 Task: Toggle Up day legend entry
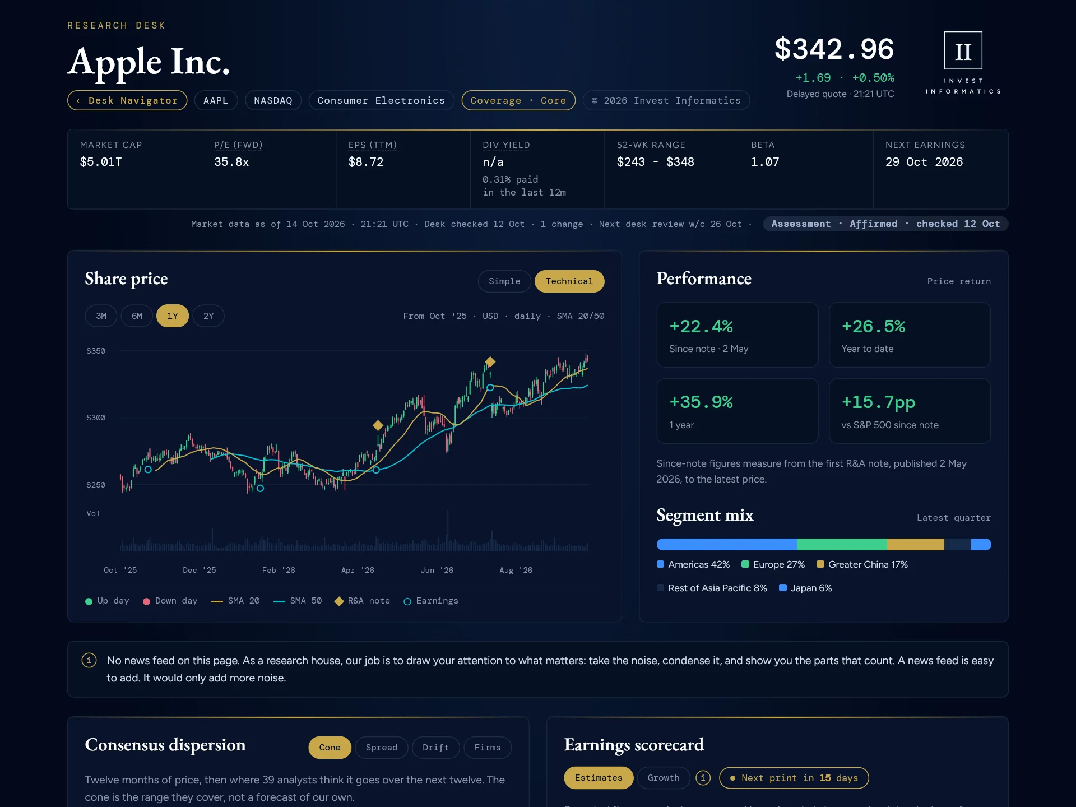click(x=107, y=601)
